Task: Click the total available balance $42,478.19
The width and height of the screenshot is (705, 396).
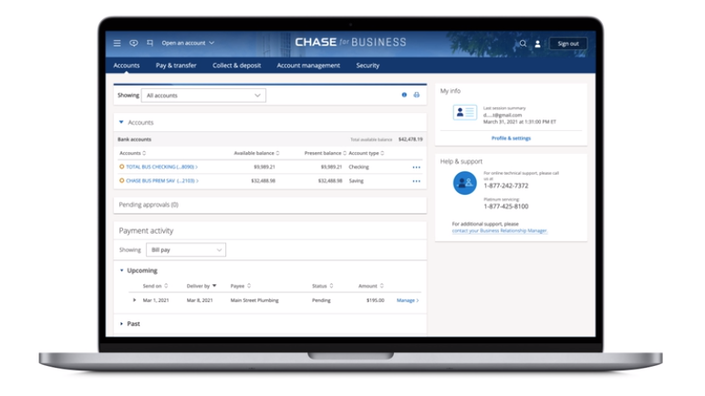Action: 410,139
